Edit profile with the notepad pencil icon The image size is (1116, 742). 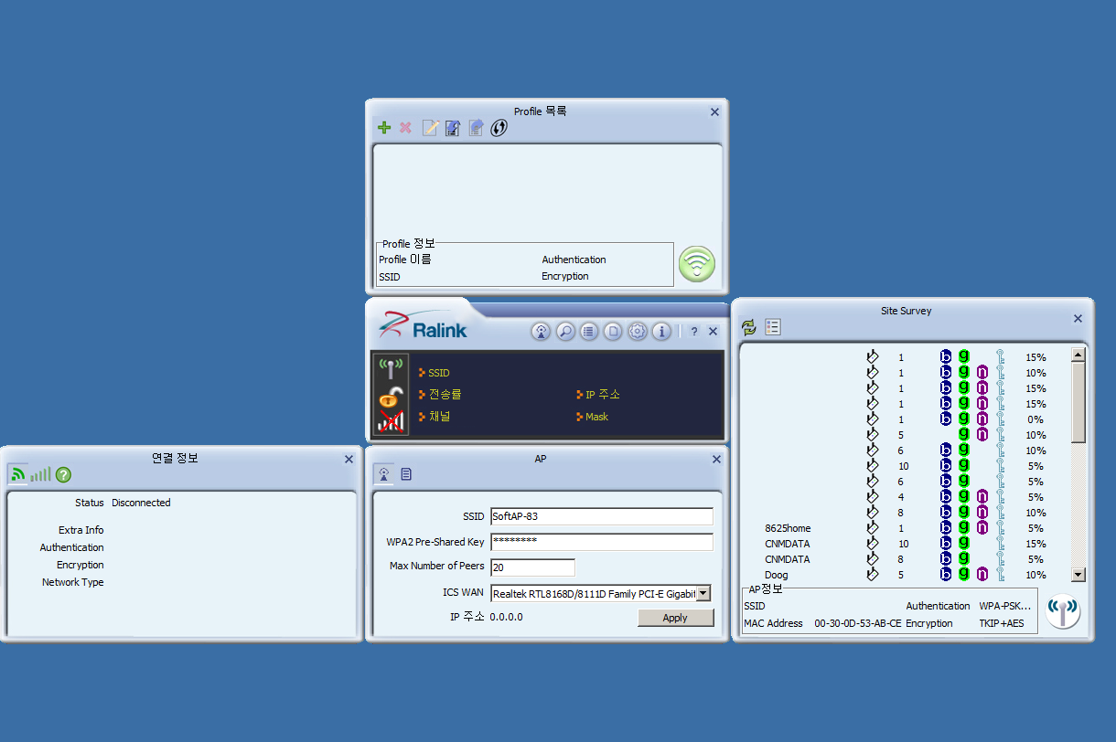(430, 128)
